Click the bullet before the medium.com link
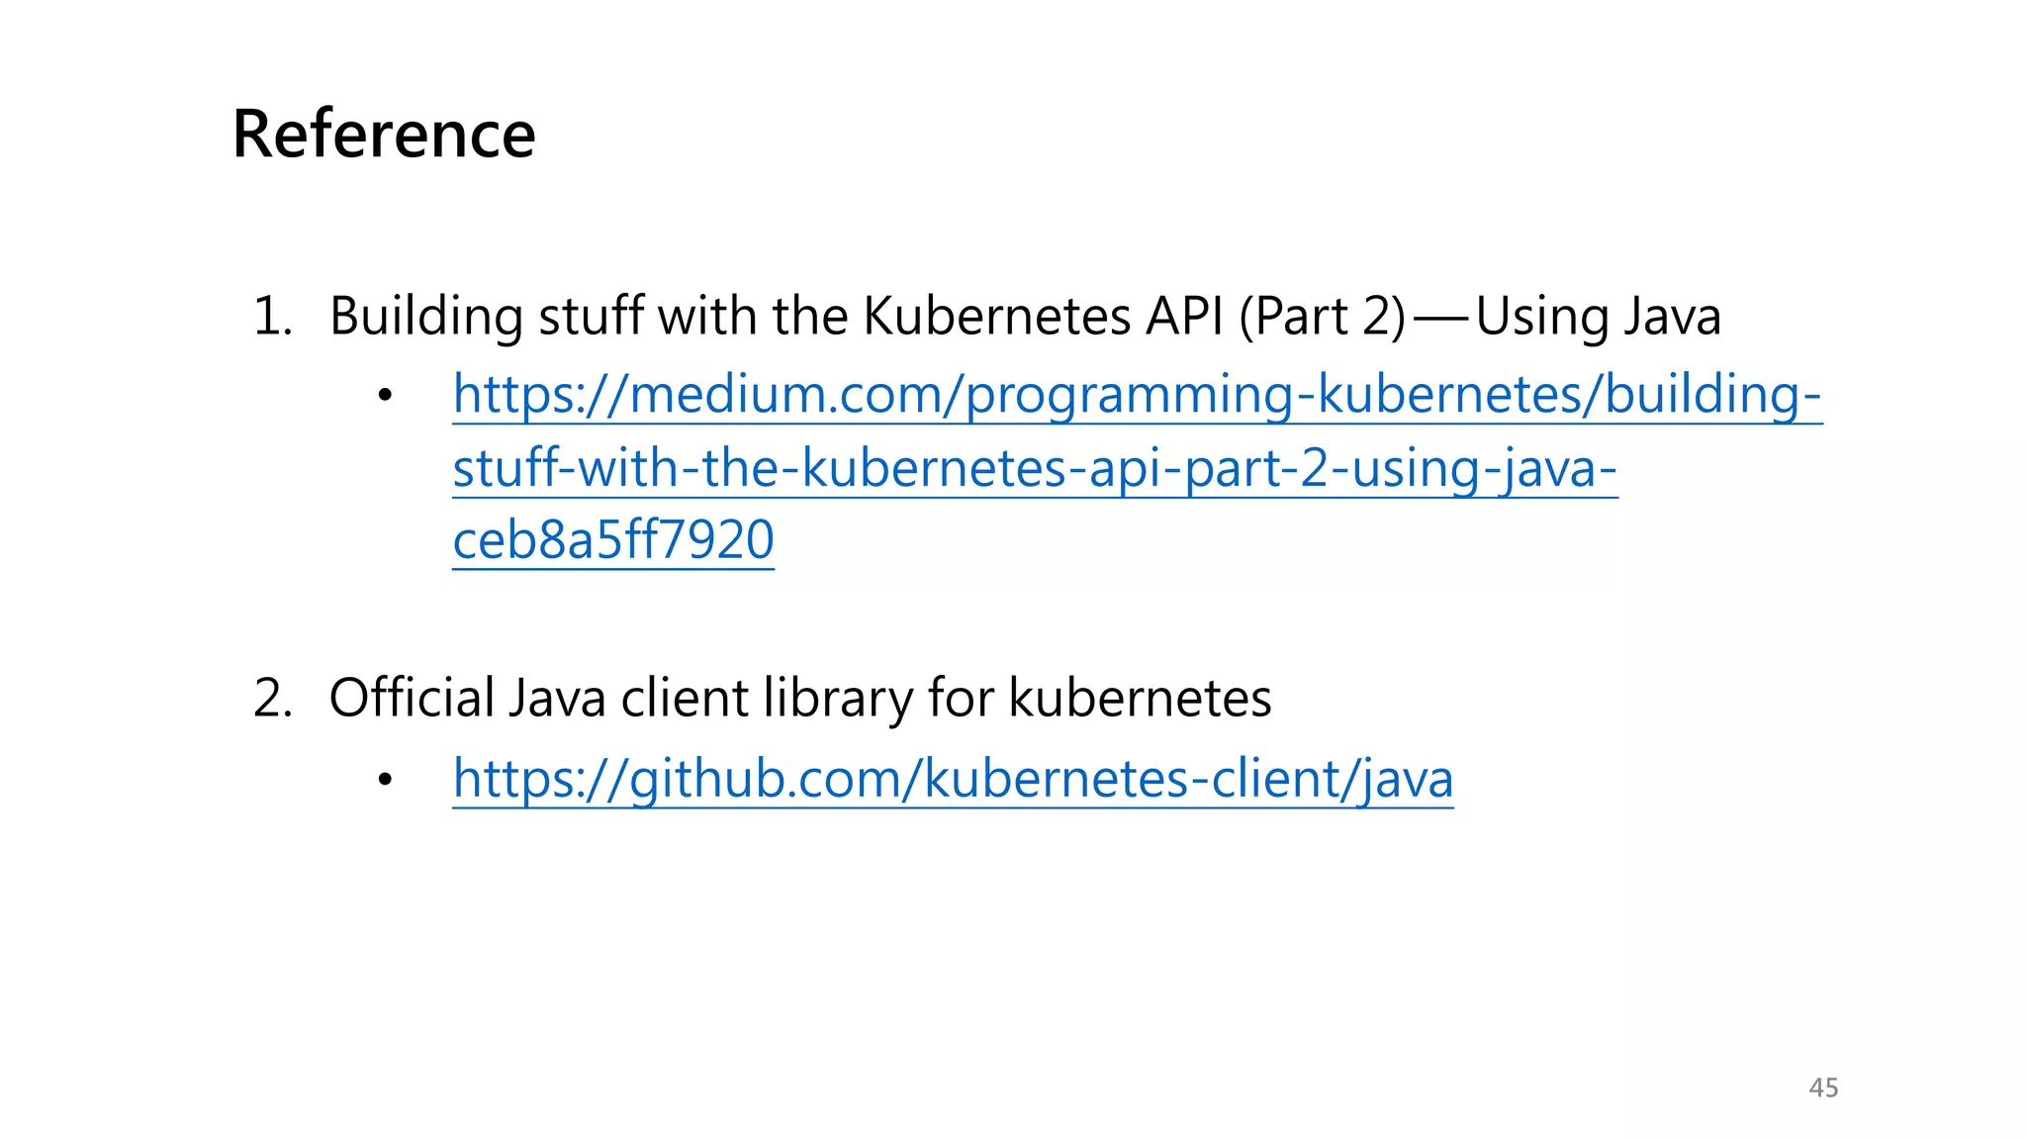This screenshot has width=2026, height=1140. click(385, 397)
